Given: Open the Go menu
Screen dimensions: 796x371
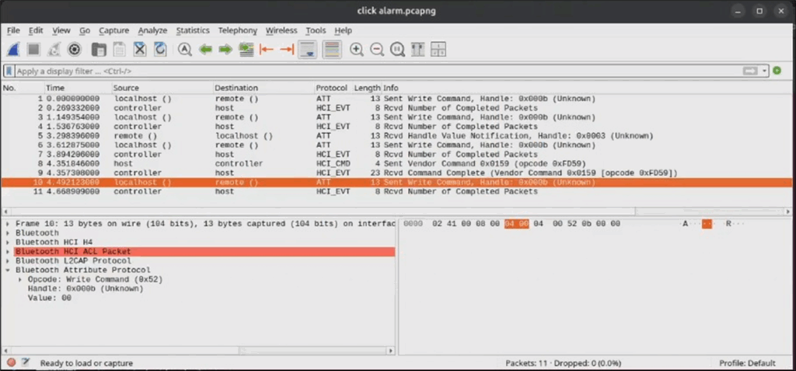Looking at the screenshot, I should [x=85, y=30].
